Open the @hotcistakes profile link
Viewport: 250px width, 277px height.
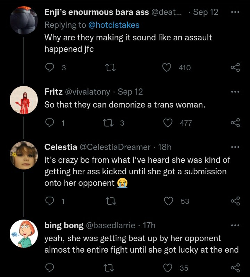click(x=114, y=25)
